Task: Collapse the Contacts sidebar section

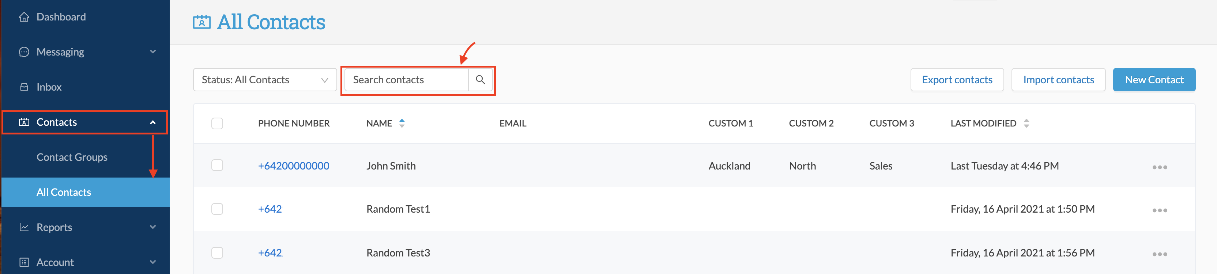Action: [152, 122]
